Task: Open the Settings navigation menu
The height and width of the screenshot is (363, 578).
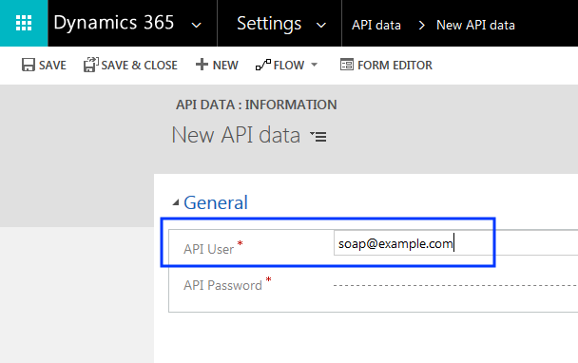Action: click(x=269, y=24)
